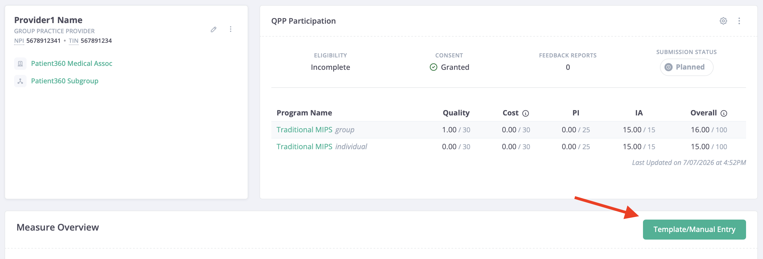Open Patient360 Subgroup link
The height and width of the screenshot is (259, 763).
(x=65, y=81)
